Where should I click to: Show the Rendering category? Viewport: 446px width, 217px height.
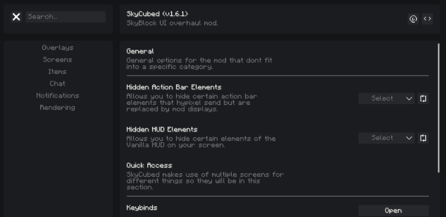click(x=57, y=108)
